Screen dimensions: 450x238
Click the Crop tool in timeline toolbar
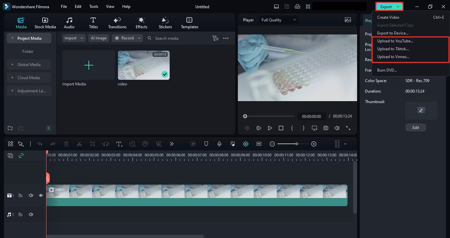(92, 144)
